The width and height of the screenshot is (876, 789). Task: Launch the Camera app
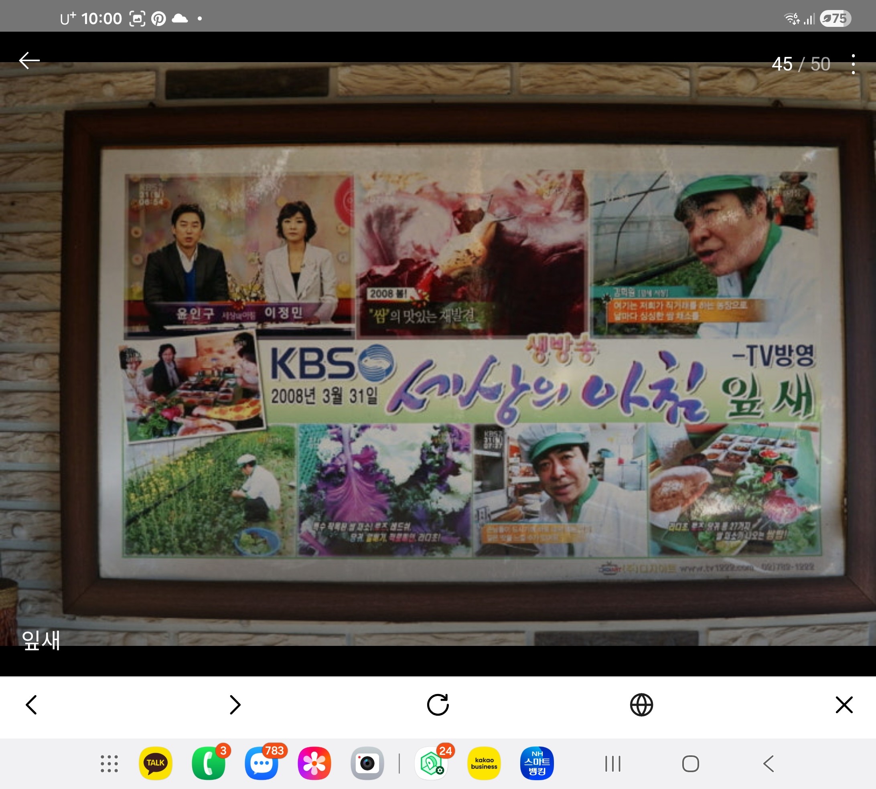pyautogui.click(x=367, y=763)
